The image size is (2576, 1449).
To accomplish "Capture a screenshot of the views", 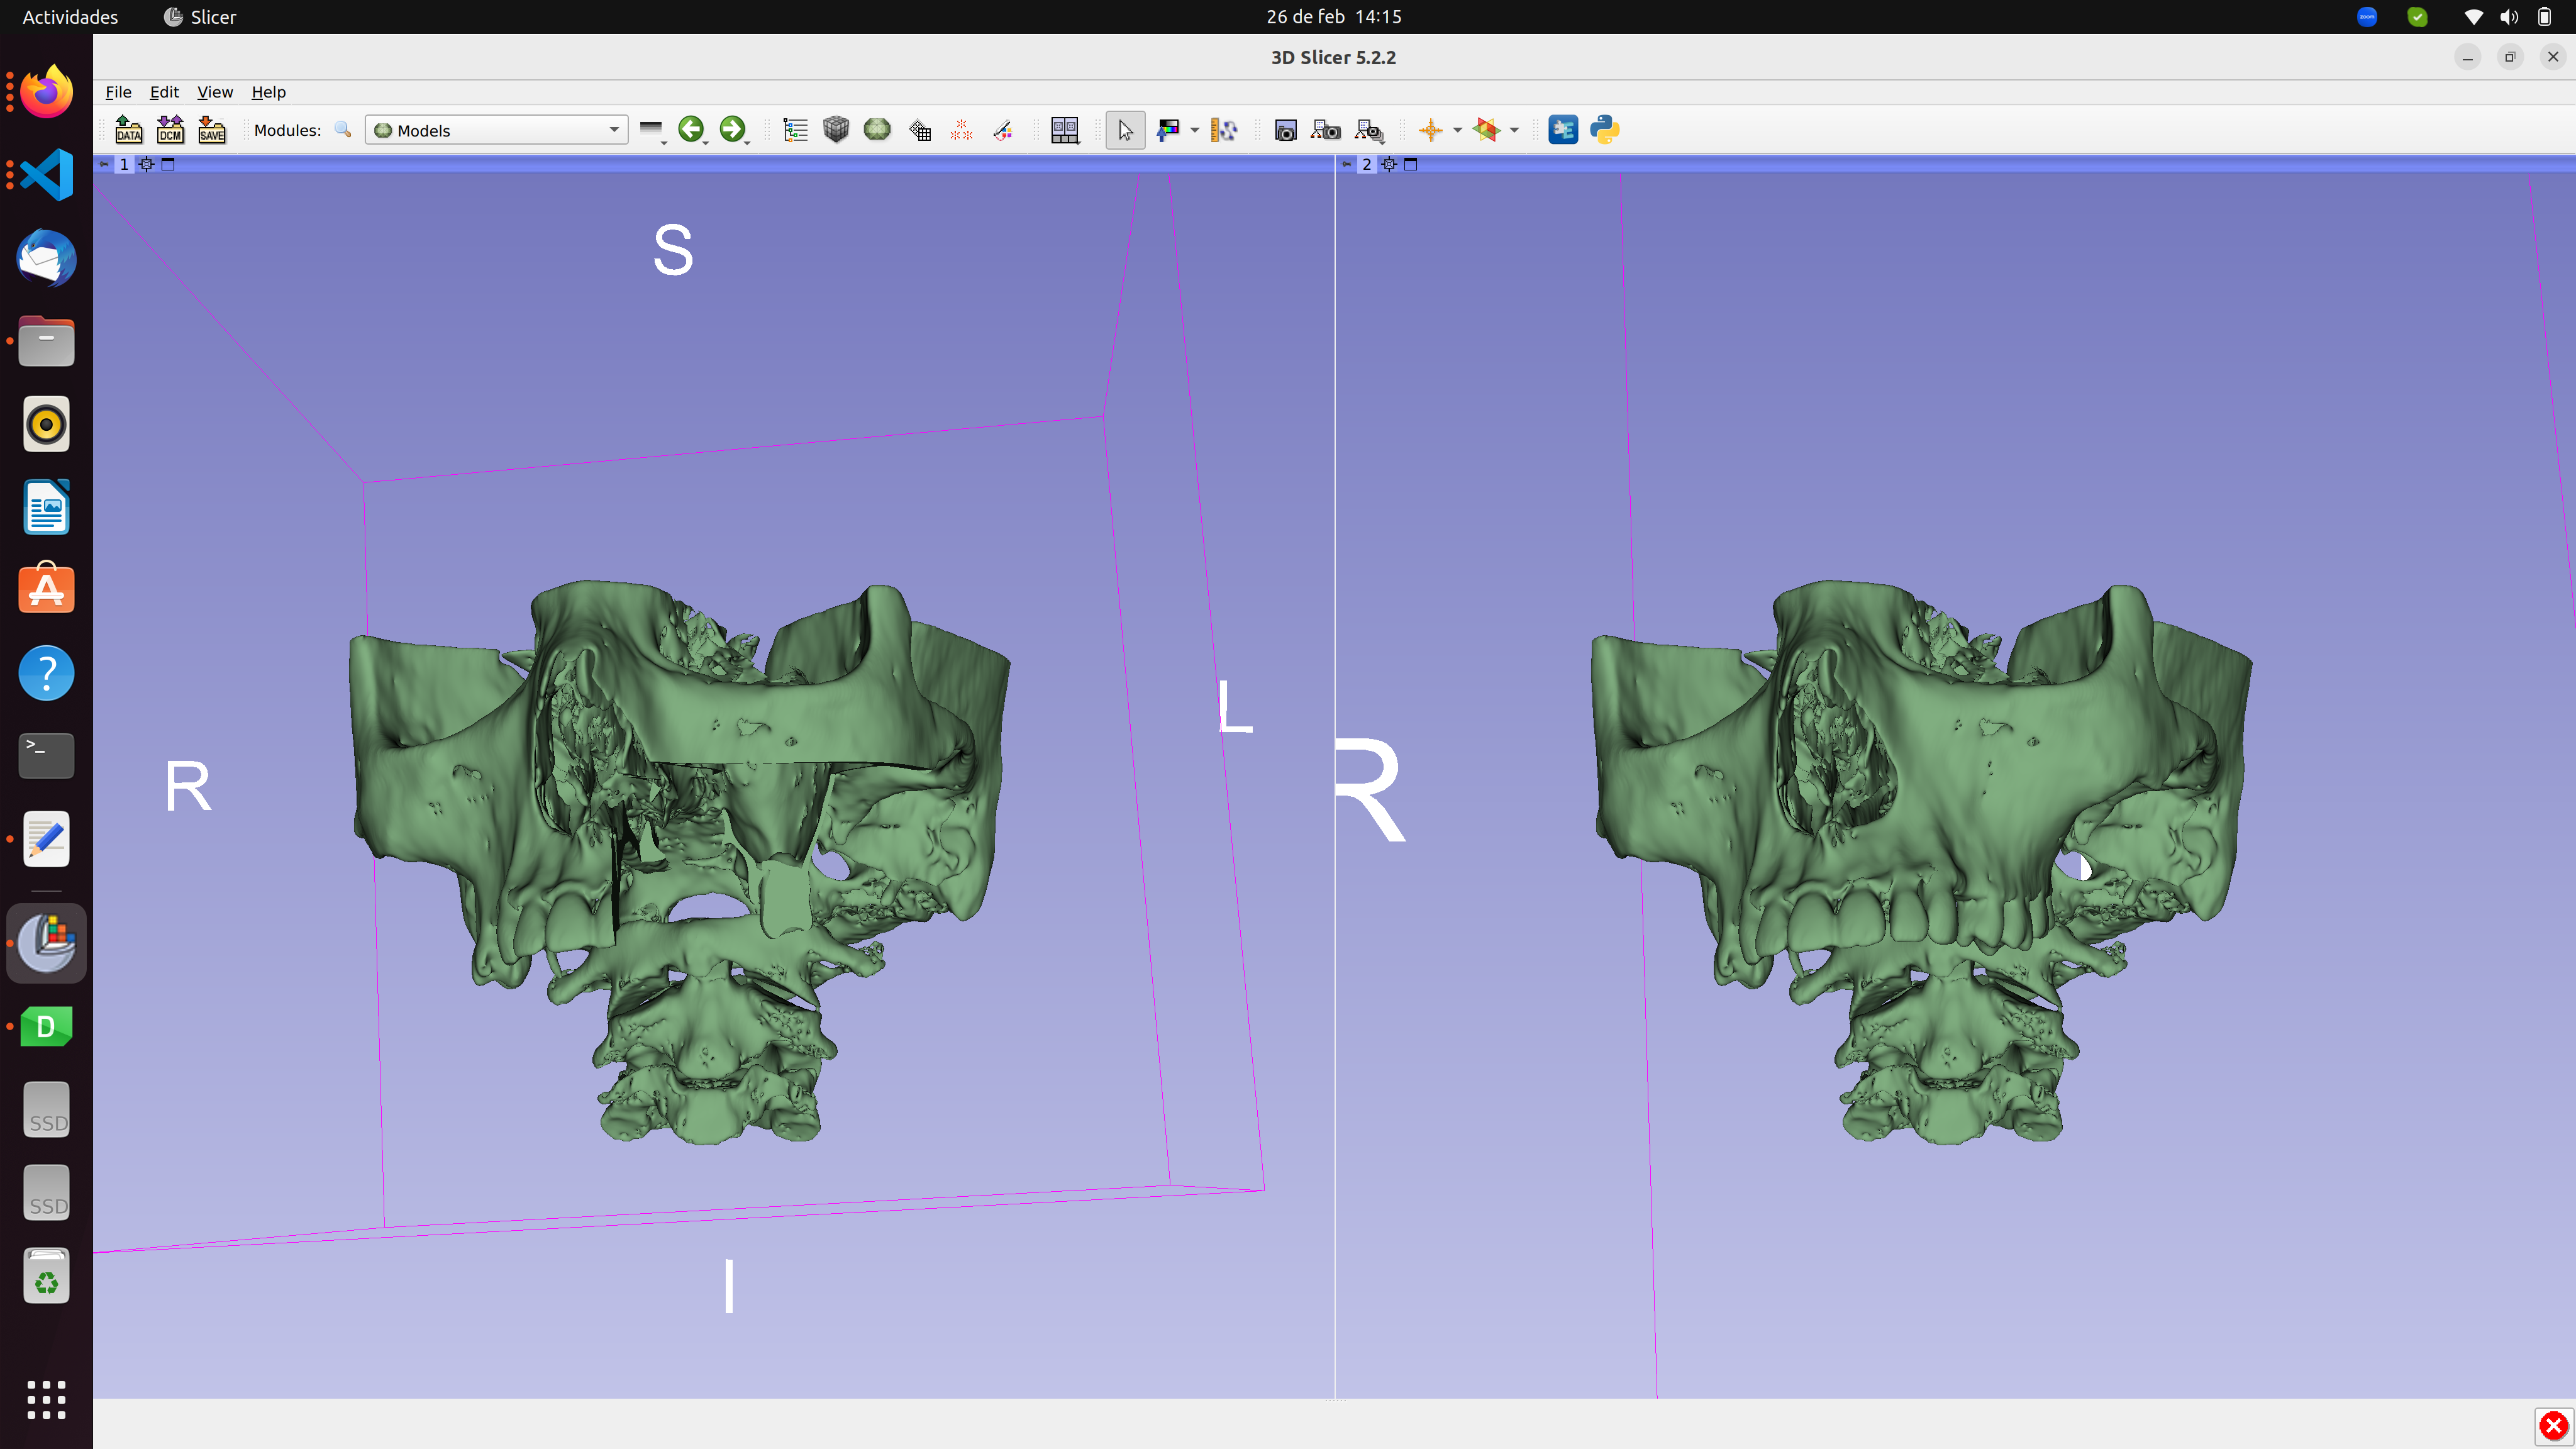I will point(1285,130).
